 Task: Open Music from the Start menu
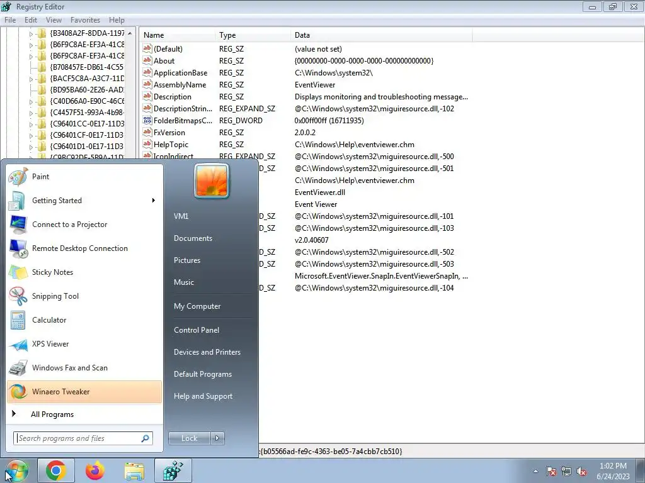click(x=183, y=282)
